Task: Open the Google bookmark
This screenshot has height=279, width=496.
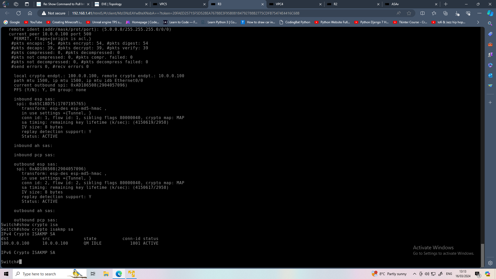Action: pyautogui.click(x=12, y=22)
